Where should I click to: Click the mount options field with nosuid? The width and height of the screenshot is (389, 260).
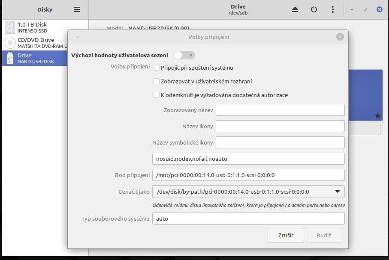[x=248, y=159]
